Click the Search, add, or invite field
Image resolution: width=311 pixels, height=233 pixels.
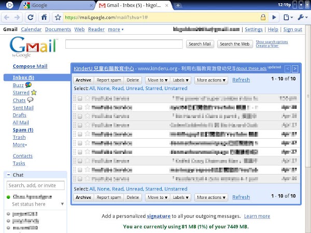[x=35, y=185]
